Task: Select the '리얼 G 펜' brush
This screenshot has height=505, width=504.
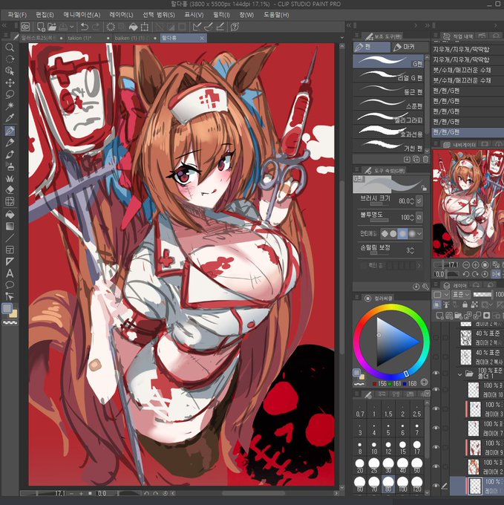Action: coord(389,76)
